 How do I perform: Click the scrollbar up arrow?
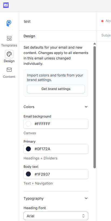tap(95, 43)
